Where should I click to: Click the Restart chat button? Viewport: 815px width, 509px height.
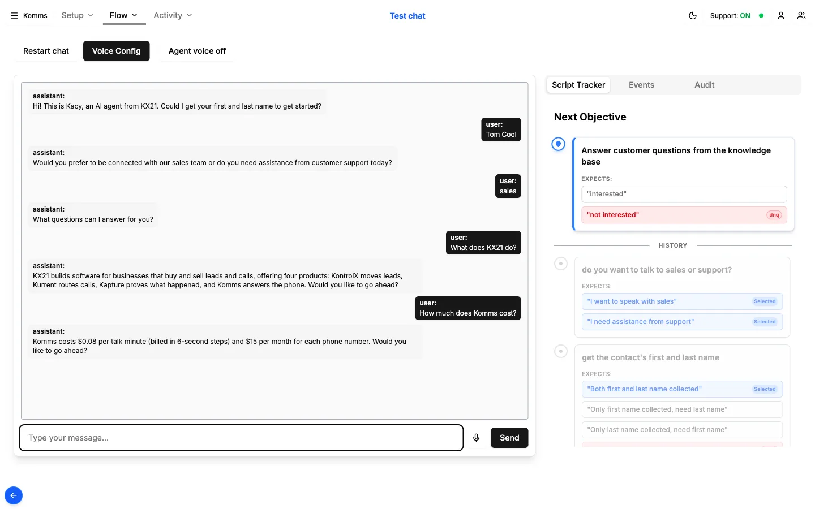pyautogui.click(x=46, y=51)
